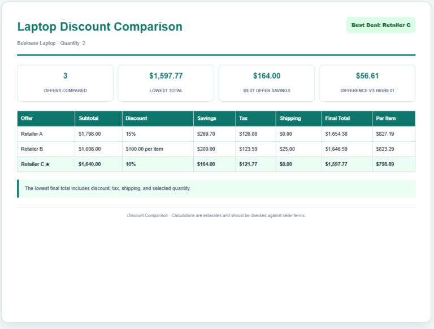Select the Retailer B row label

[32, 149]
